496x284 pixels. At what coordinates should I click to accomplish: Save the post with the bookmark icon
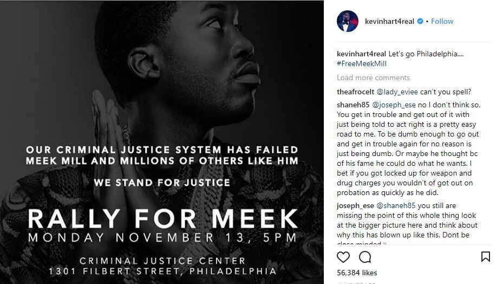pyautogui.click(x=485, y=257)
